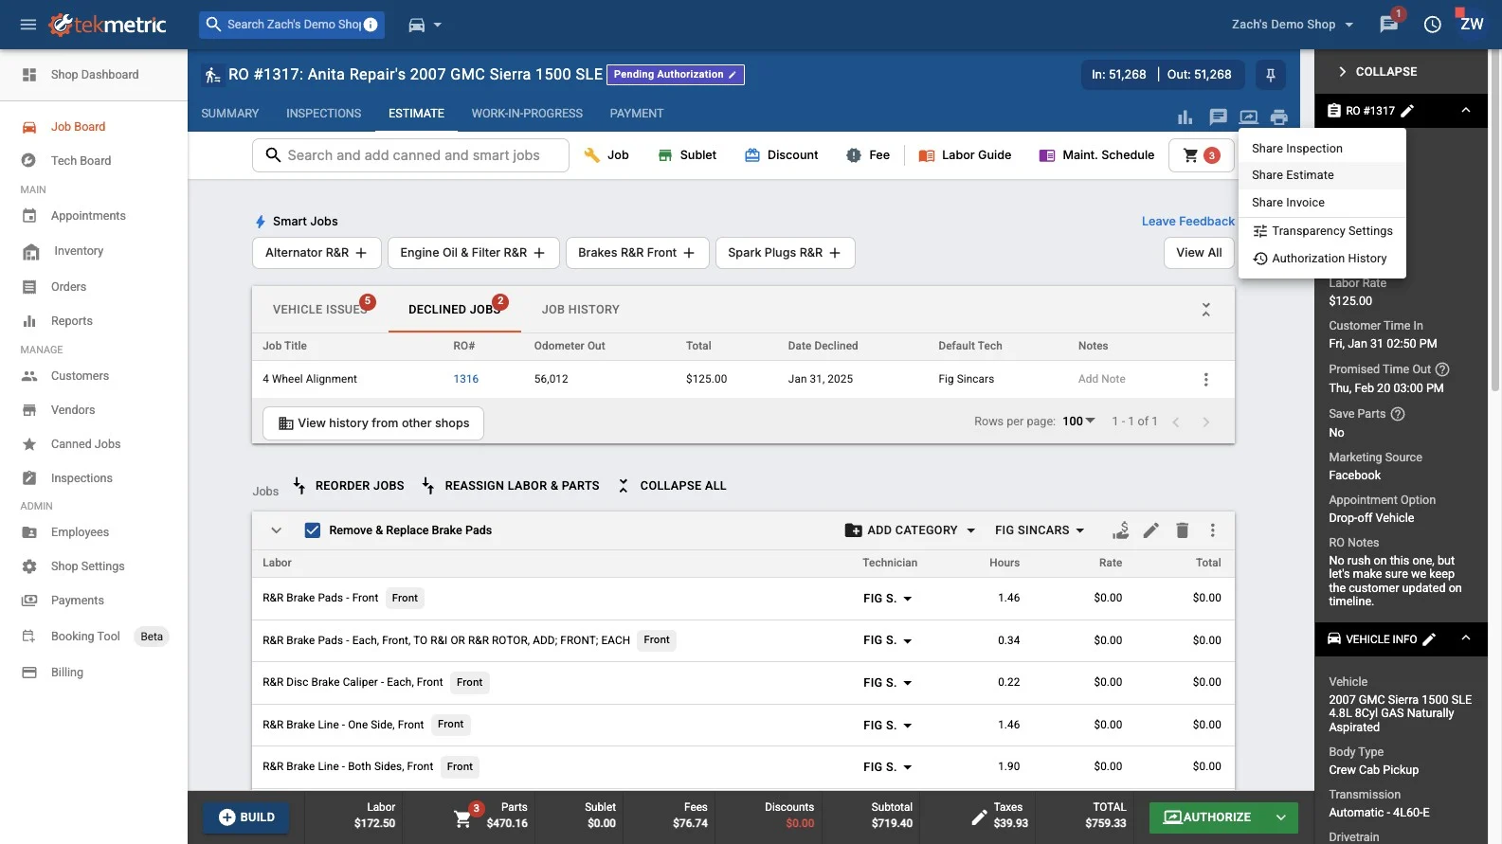Viewport: 1502px width, 844px height.
Task: Collapse the declined jobs panel
Action: [1205, 310]
